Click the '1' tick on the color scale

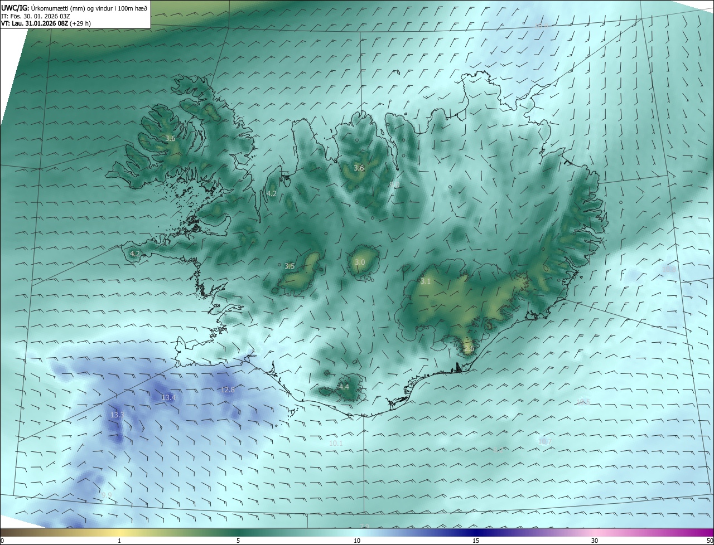coord(119,541)
